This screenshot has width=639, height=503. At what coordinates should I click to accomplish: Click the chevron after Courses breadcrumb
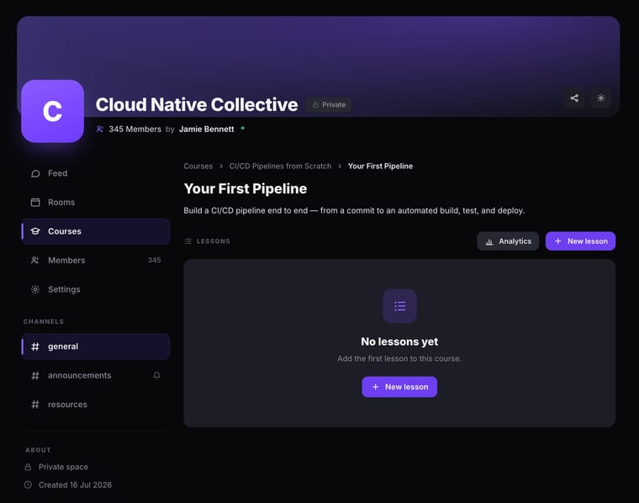pyautogui.click(x=221, y=167)
